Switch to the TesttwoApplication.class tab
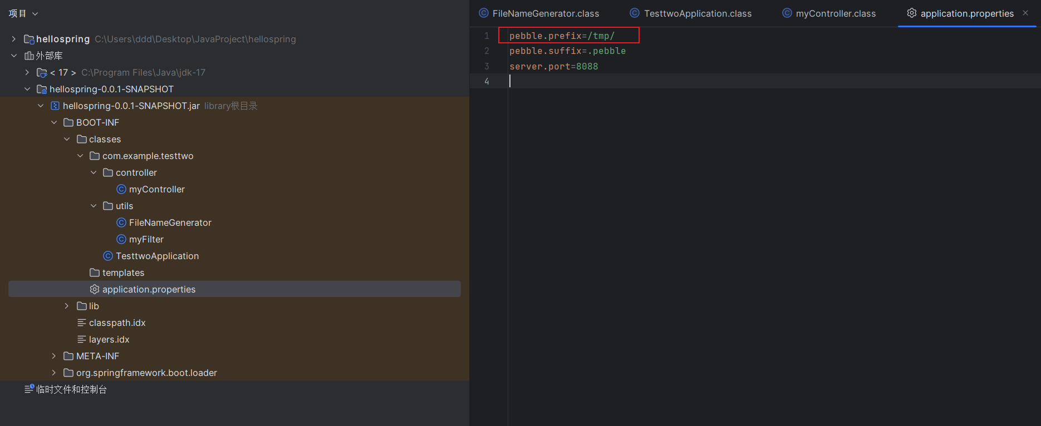 pos(691,13)
